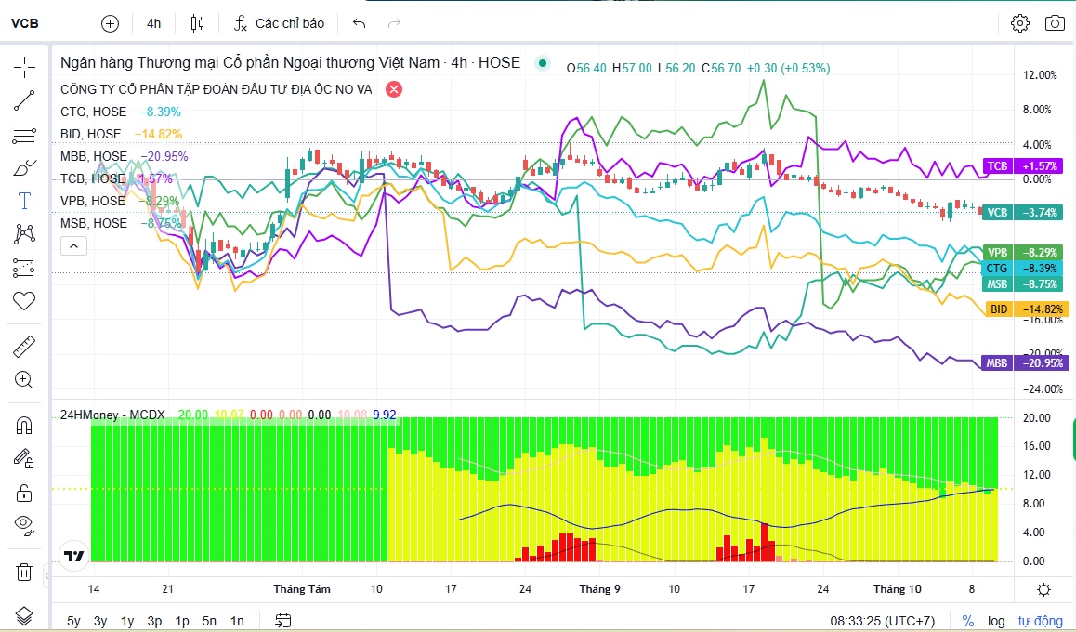Remove the Novaland comparison with red X

(394, 89)
